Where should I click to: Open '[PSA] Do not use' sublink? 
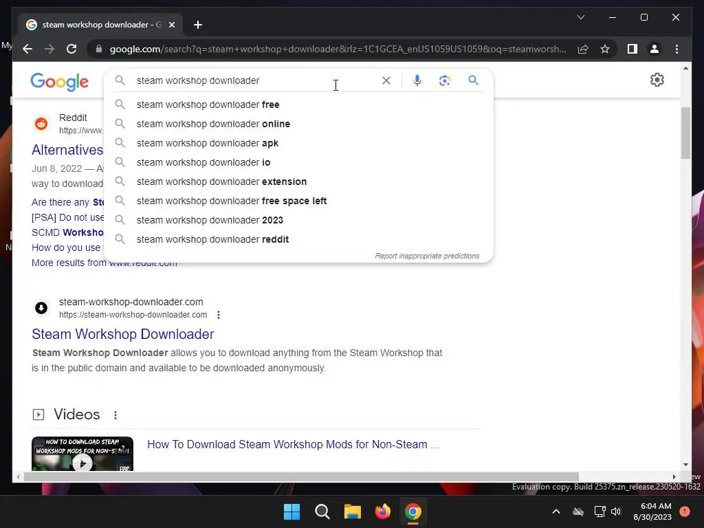pyautogui.click(x=67, y=217)
